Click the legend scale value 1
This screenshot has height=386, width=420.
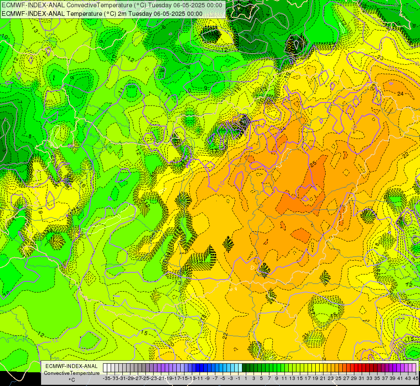click(245, 378)
